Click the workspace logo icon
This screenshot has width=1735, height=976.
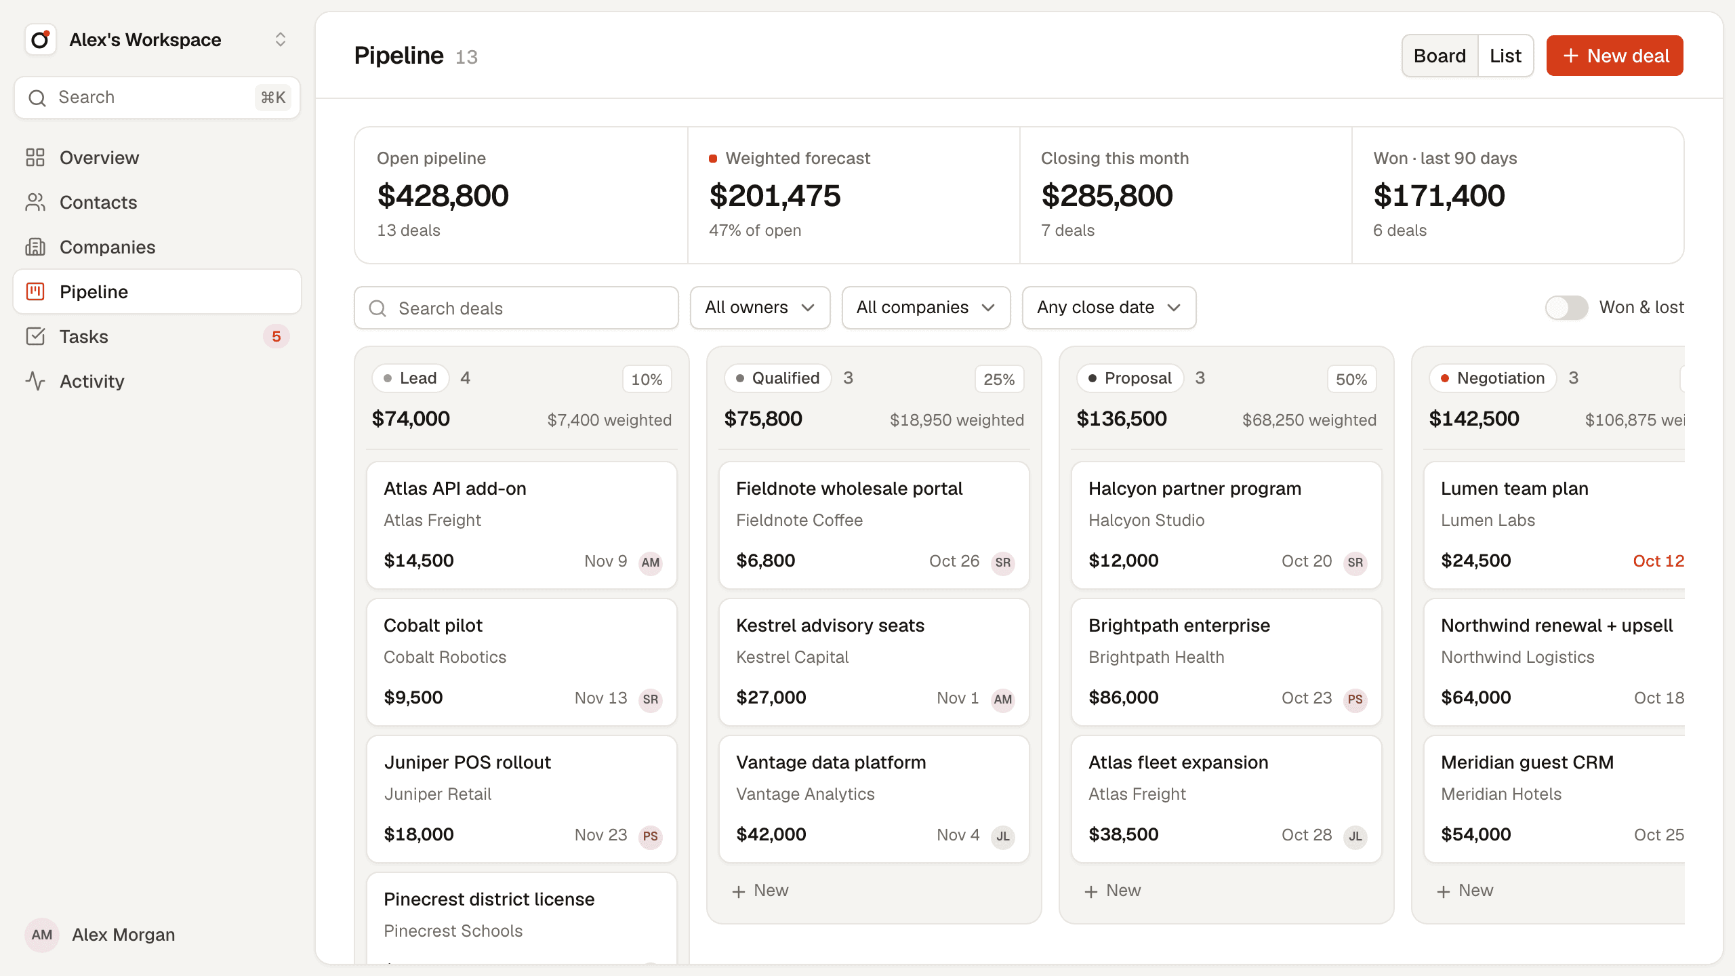point(41,39)
